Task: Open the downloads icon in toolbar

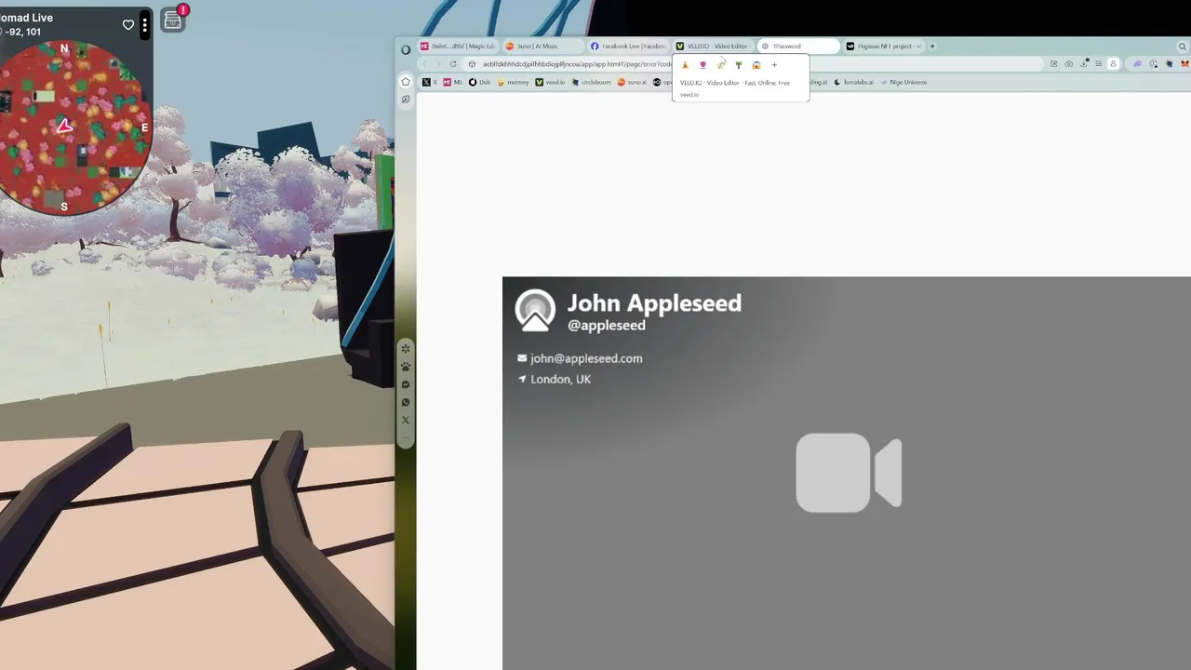Action: click(1084, 63)
